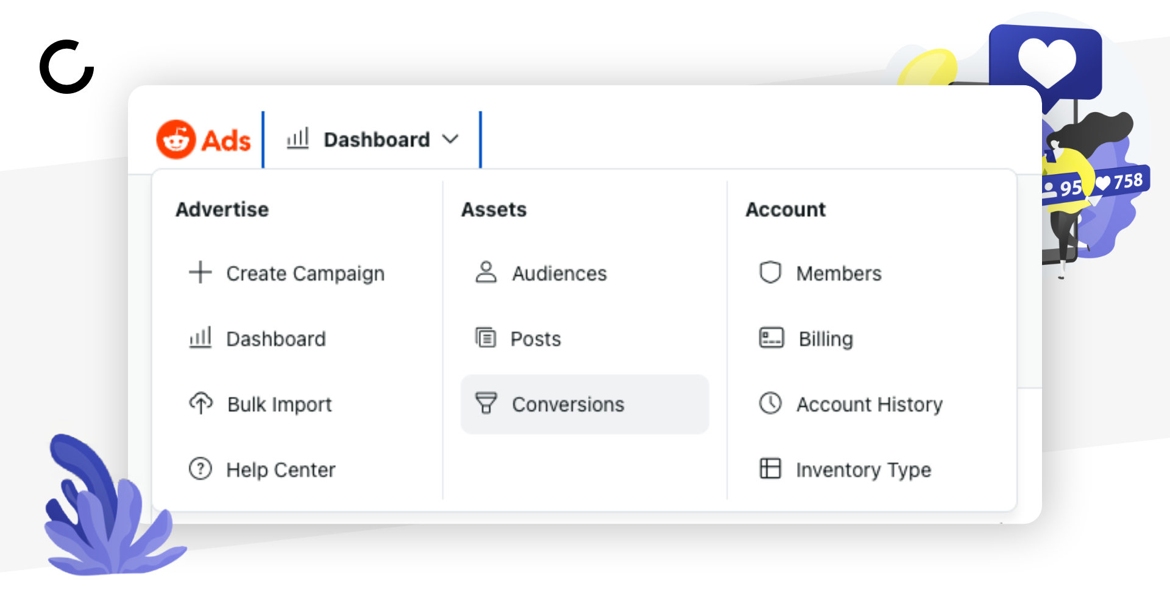Image resolution: width=1170 pixels, height=609 pixels.
Task: Open Create Campaign menu item
Action: point(305,273)
